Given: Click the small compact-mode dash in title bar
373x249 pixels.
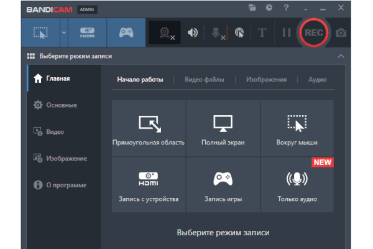Looking at the screenshot, I should tap(306, 9).
